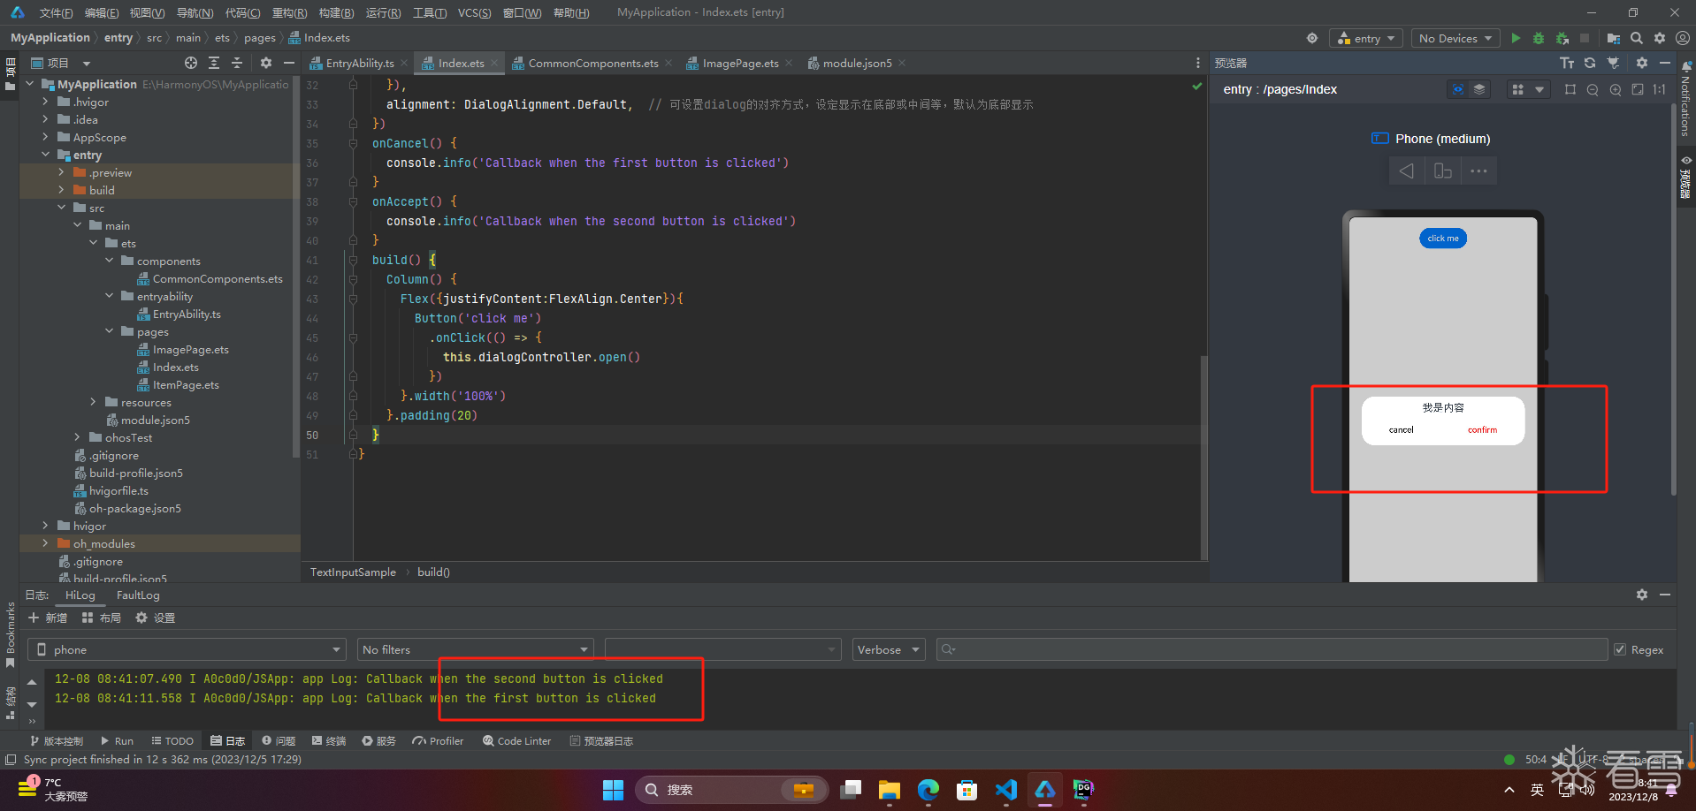1696x811 pixels.
Task: Click the 布局 layout button
Action: (x=102, y=618)
